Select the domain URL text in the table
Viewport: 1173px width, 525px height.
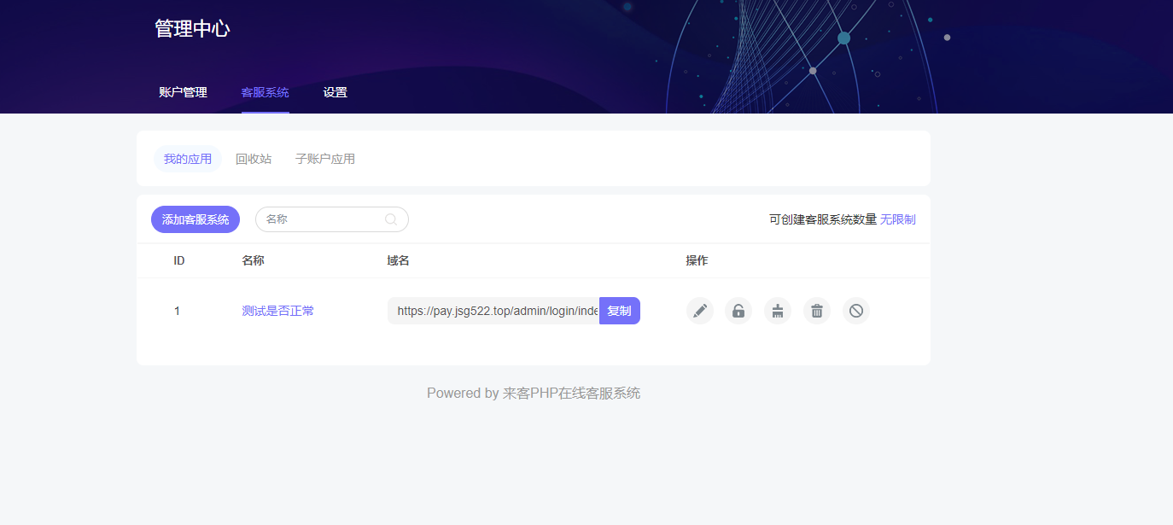[495, 311]
